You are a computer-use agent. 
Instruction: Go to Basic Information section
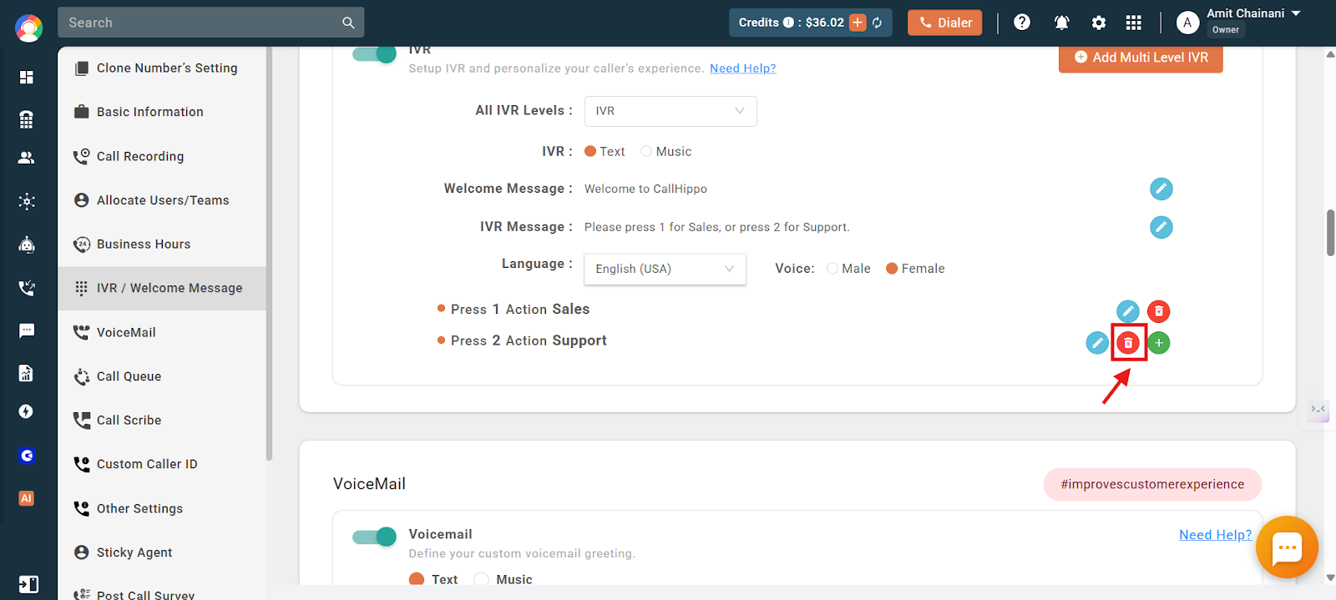[x=162, y=112]
